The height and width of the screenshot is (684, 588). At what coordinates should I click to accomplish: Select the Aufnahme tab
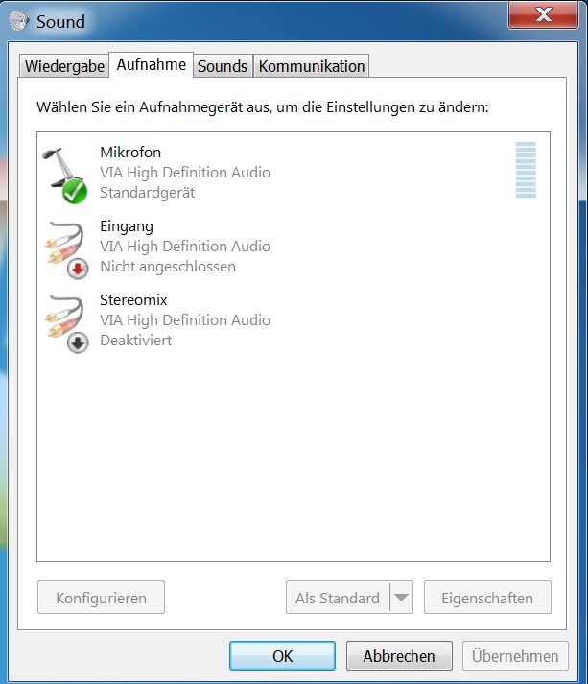tap(151, 64)
